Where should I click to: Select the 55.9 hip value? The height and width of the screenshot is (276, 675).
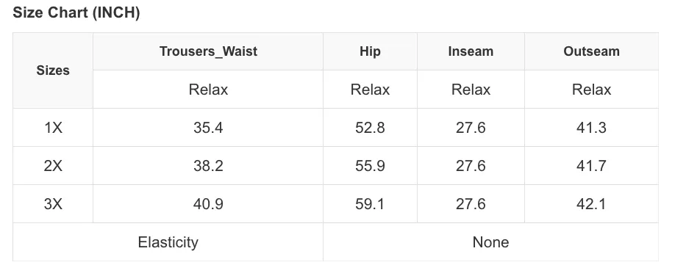pos(370,165)
